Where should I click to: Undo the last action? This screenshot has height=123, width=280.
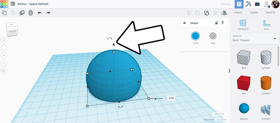[x=40, y=13]
